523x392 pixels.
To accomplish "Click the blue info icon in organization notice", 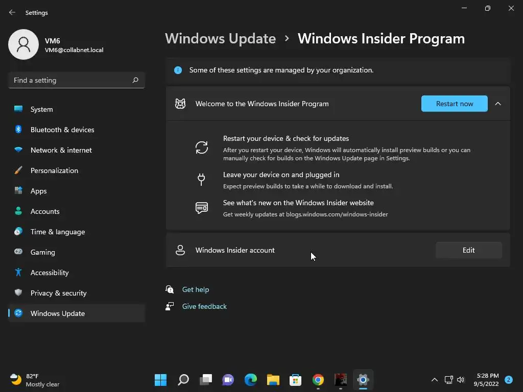I will point(178,70).
